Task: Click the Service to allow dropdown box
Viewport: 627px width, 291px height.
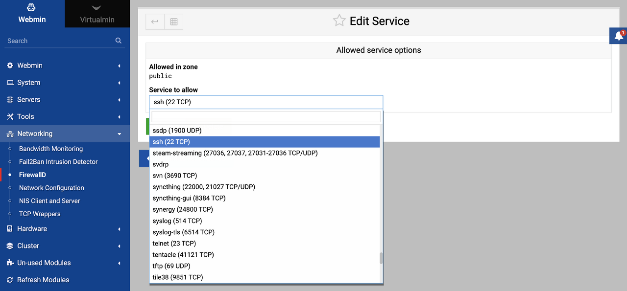Action: (266, 102)
